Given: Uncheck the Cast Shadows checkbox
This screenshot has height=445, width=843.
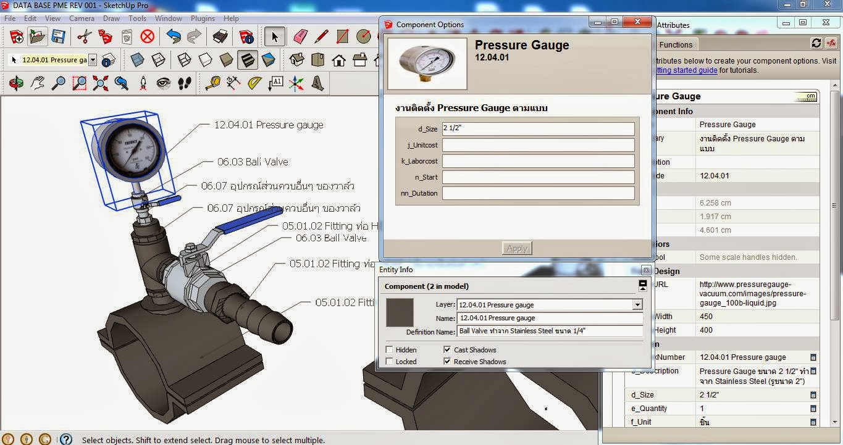Looking at the screenshot, I should pos(448,350).
